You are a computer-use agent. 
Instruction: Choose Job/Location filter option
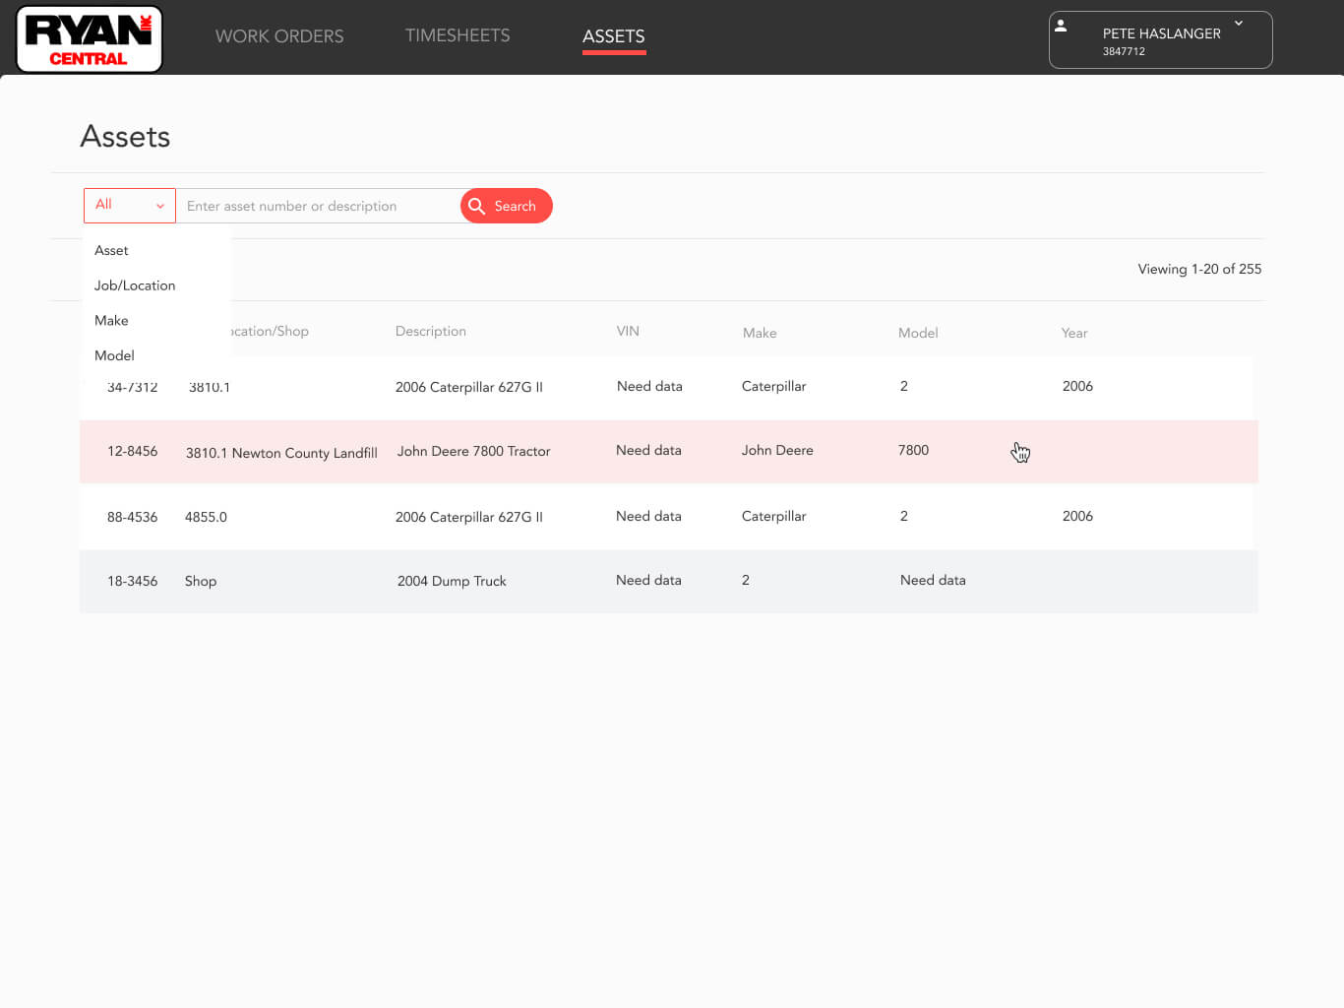(135, 285)
